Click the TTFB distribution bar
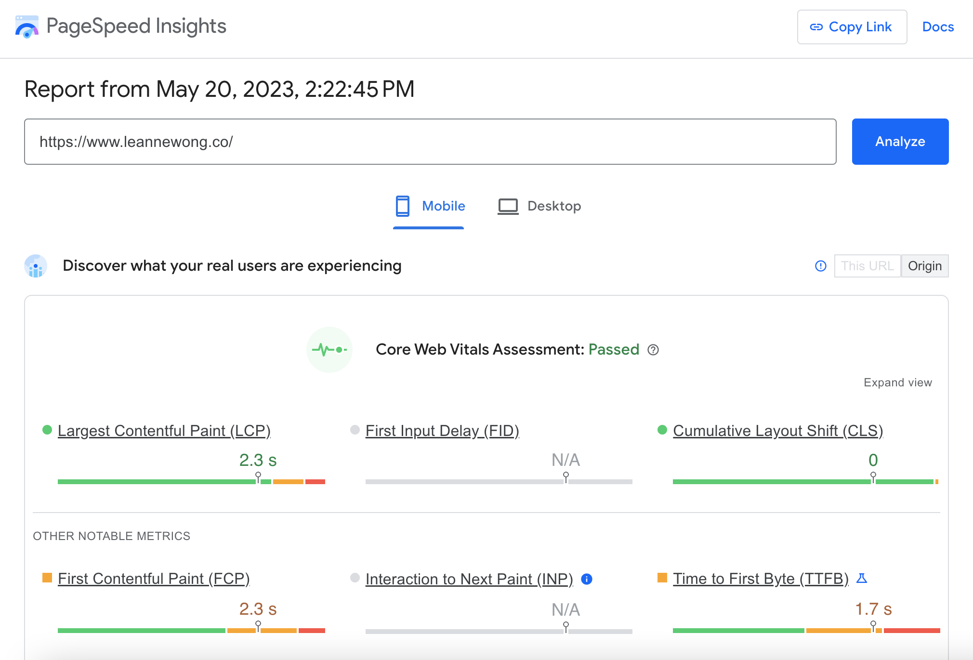The height and width of the screenshot is (660, 973). tap(806, 631)
